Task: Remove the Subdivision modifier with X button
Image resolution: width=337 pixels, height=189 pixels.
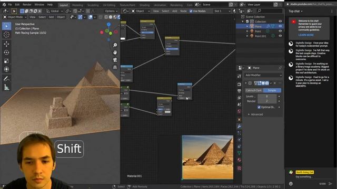Action: pyautogui.click(x=275, y=83)
